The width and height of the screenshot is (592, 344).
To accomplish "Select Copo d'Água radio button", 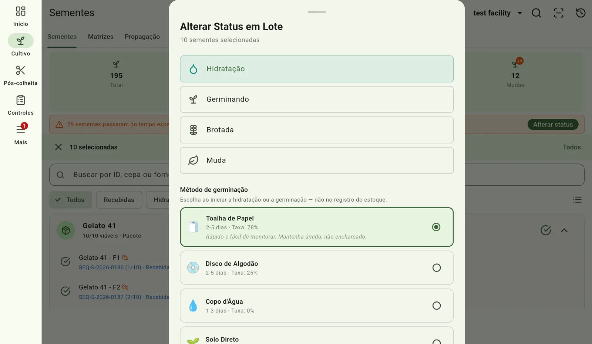I will 437,306.
